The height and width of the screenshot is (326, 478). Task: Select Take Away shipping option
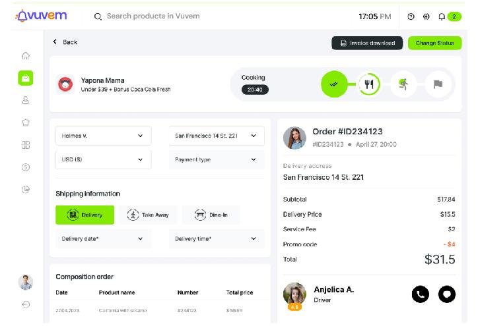(x=148, y=215)
